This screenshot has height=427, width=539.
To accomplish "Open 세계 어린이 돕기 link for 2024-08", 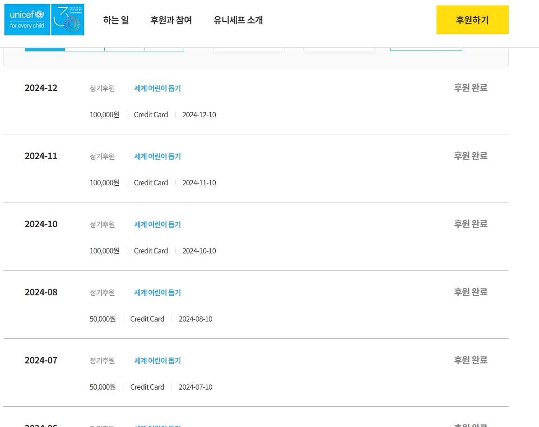I will click(x=158, y=293).
